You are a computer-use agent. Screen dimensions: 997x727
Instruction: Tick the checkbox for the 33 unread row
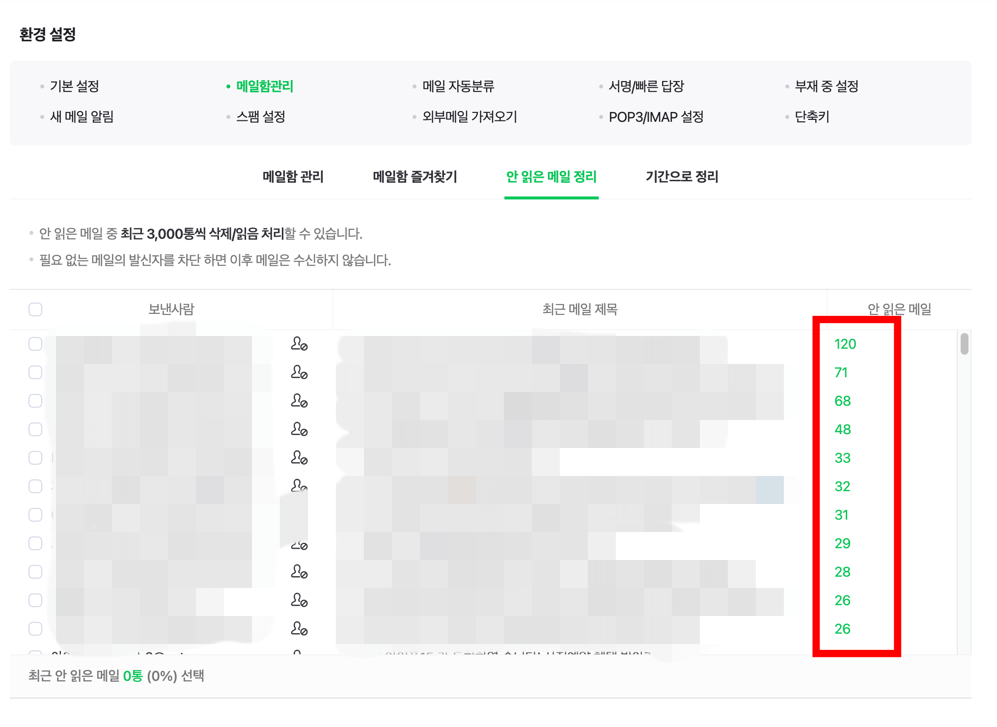pyautogui.click(x=35, y=458)
